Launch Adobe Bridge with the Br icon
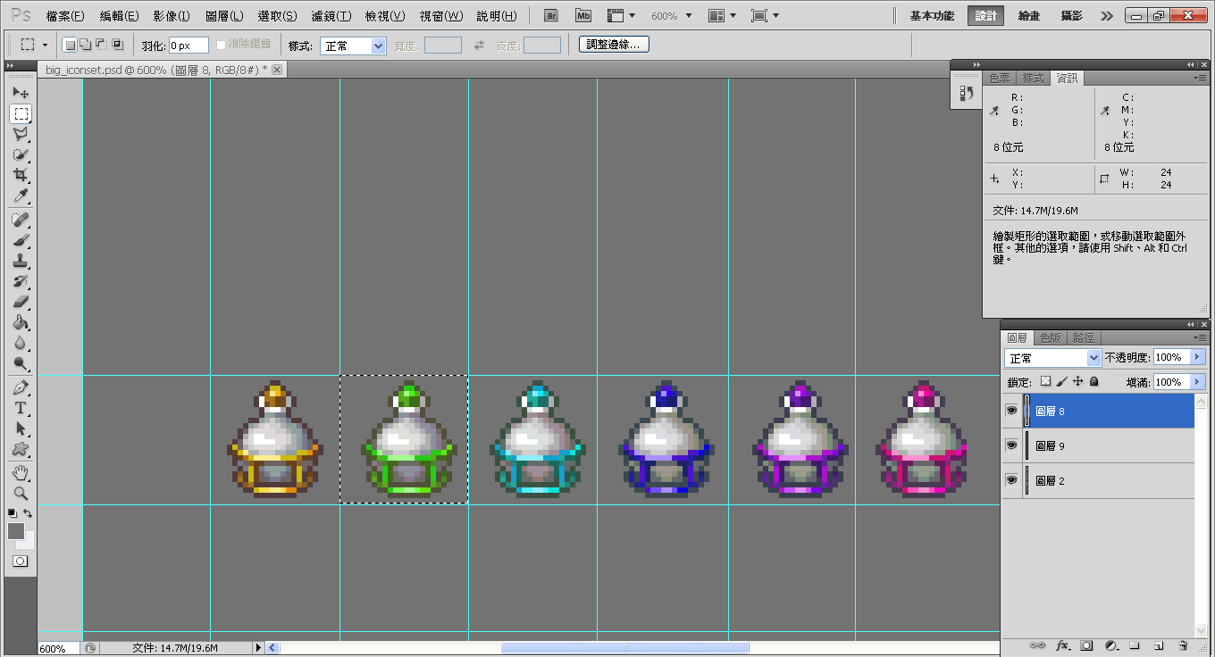 tap(553, 16)
